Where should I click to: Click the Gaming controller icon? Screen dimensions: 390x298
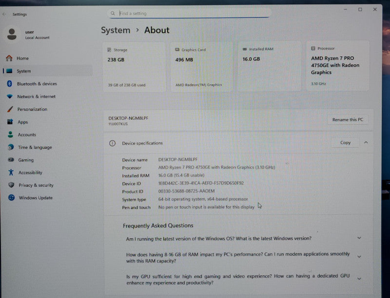pyautogui.click(x=11, y=159)
